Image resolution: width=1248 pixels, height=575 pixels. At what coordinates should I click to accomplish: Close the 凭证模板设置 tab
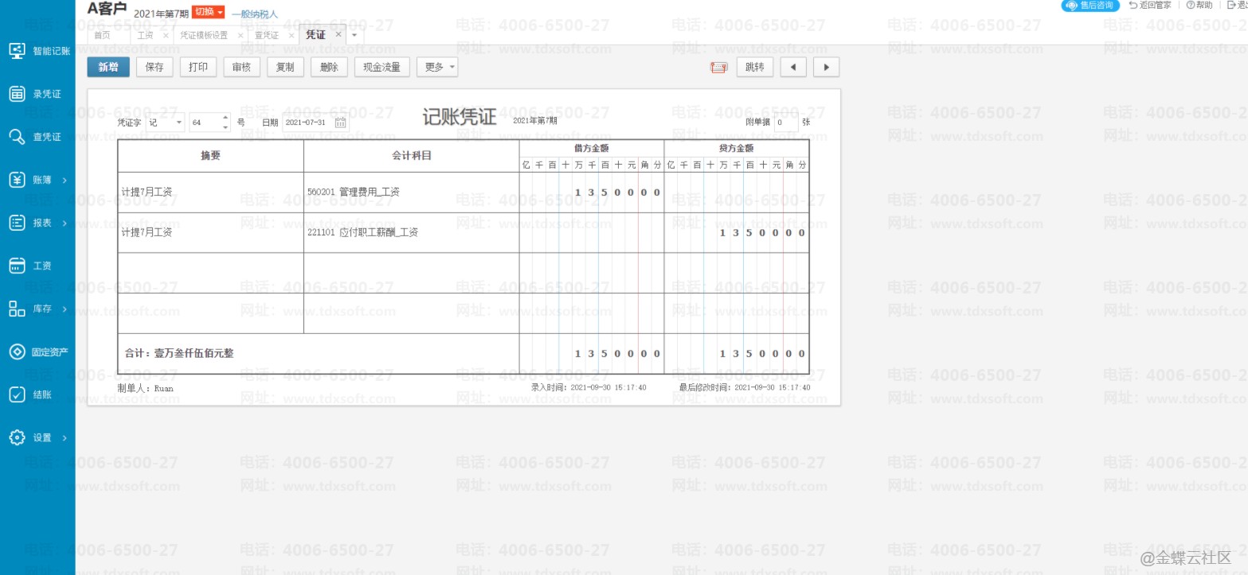pos(241,36)
